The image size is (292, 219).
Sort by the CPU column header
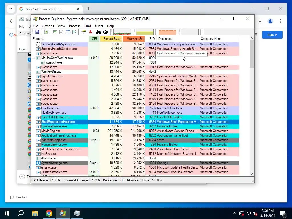click(x=94, y=39)
